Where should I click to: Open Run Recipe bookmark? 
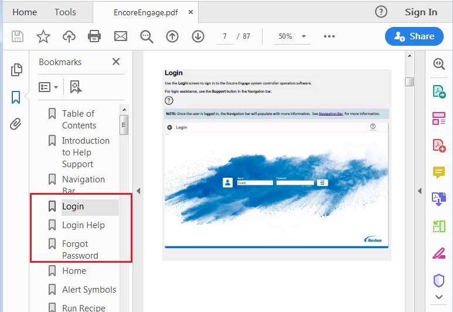83,308
